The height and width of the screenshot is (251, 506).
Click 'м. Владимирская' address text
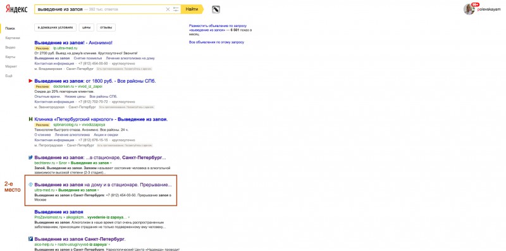(48, 69)
